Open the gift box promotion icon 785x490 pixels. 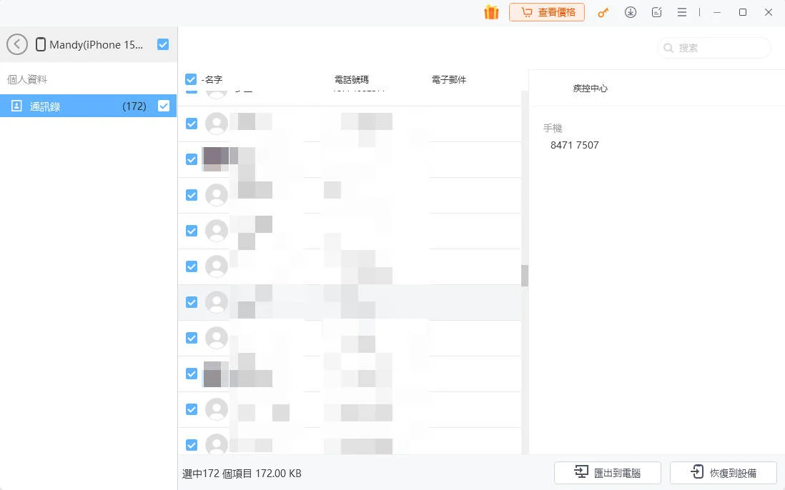491,12
